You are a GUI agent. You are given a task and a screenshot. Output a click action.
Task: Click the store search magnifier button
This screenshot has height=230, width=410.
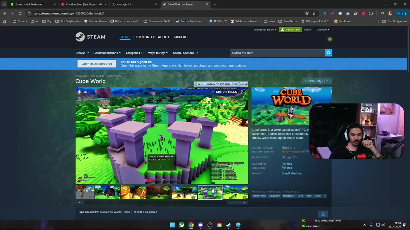tap(328, 53)
